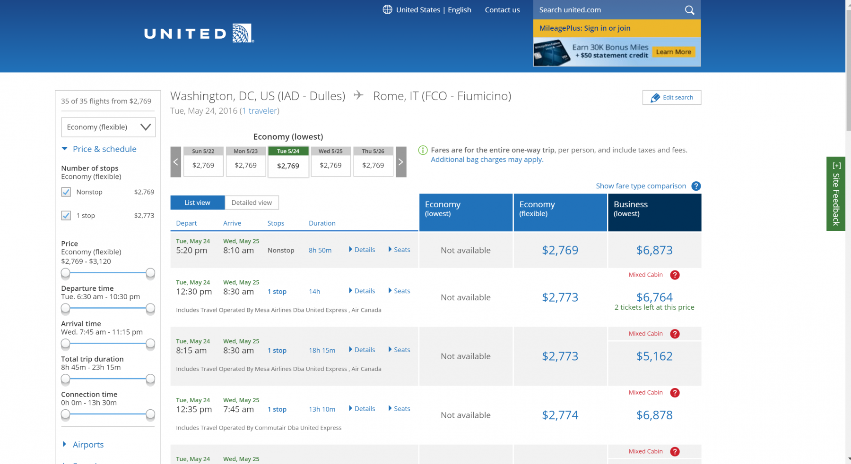Open the United States | English selector
851x464 pixels.
(427, 10)
